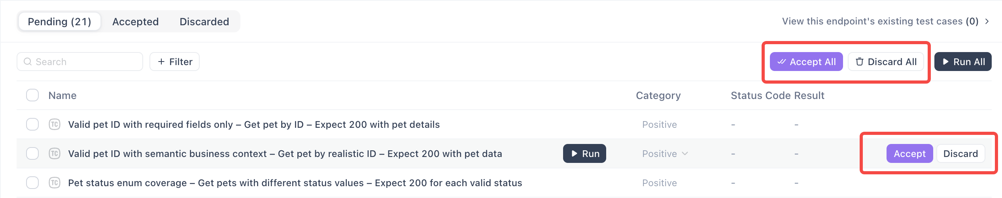Select the checkbox for 'Pet status enum coverage' row
Screen dimensions: 1002x198
[32, 183]
